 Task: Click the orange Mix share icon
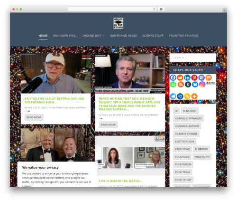click(x=209, y=77)
